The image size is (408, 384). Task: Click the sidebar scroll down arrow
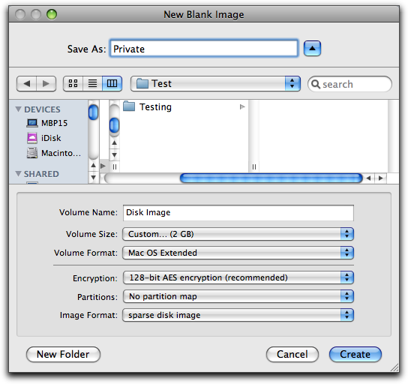tap(94, 178)
